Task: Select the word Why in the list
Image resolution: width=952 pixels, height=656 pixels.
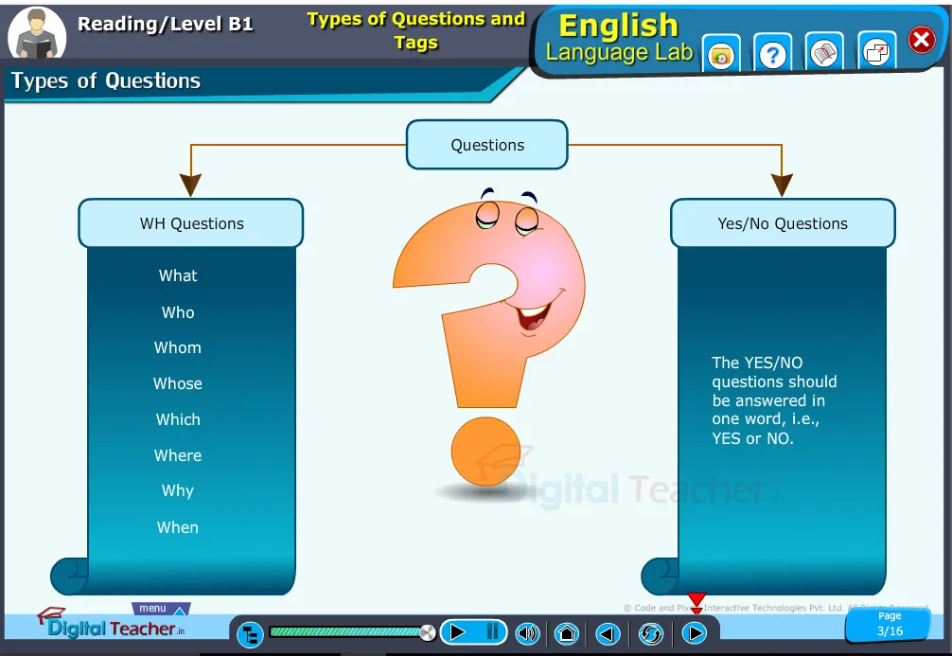Action: tap(177, 490)
